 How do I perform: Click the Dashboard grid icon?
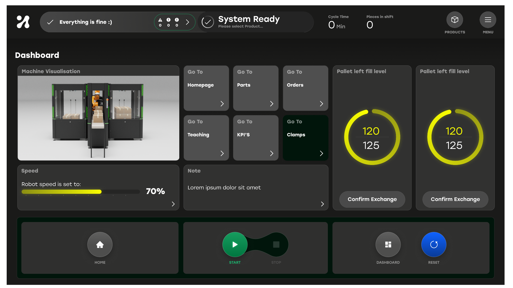tap(388, 244)
